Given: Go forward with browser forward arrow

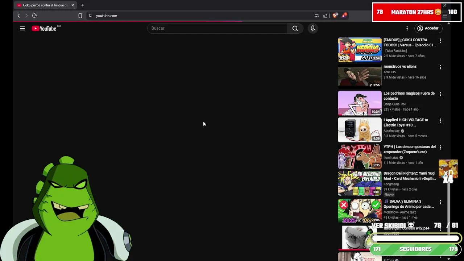Looking at the screenshot, I should point(26,16).
